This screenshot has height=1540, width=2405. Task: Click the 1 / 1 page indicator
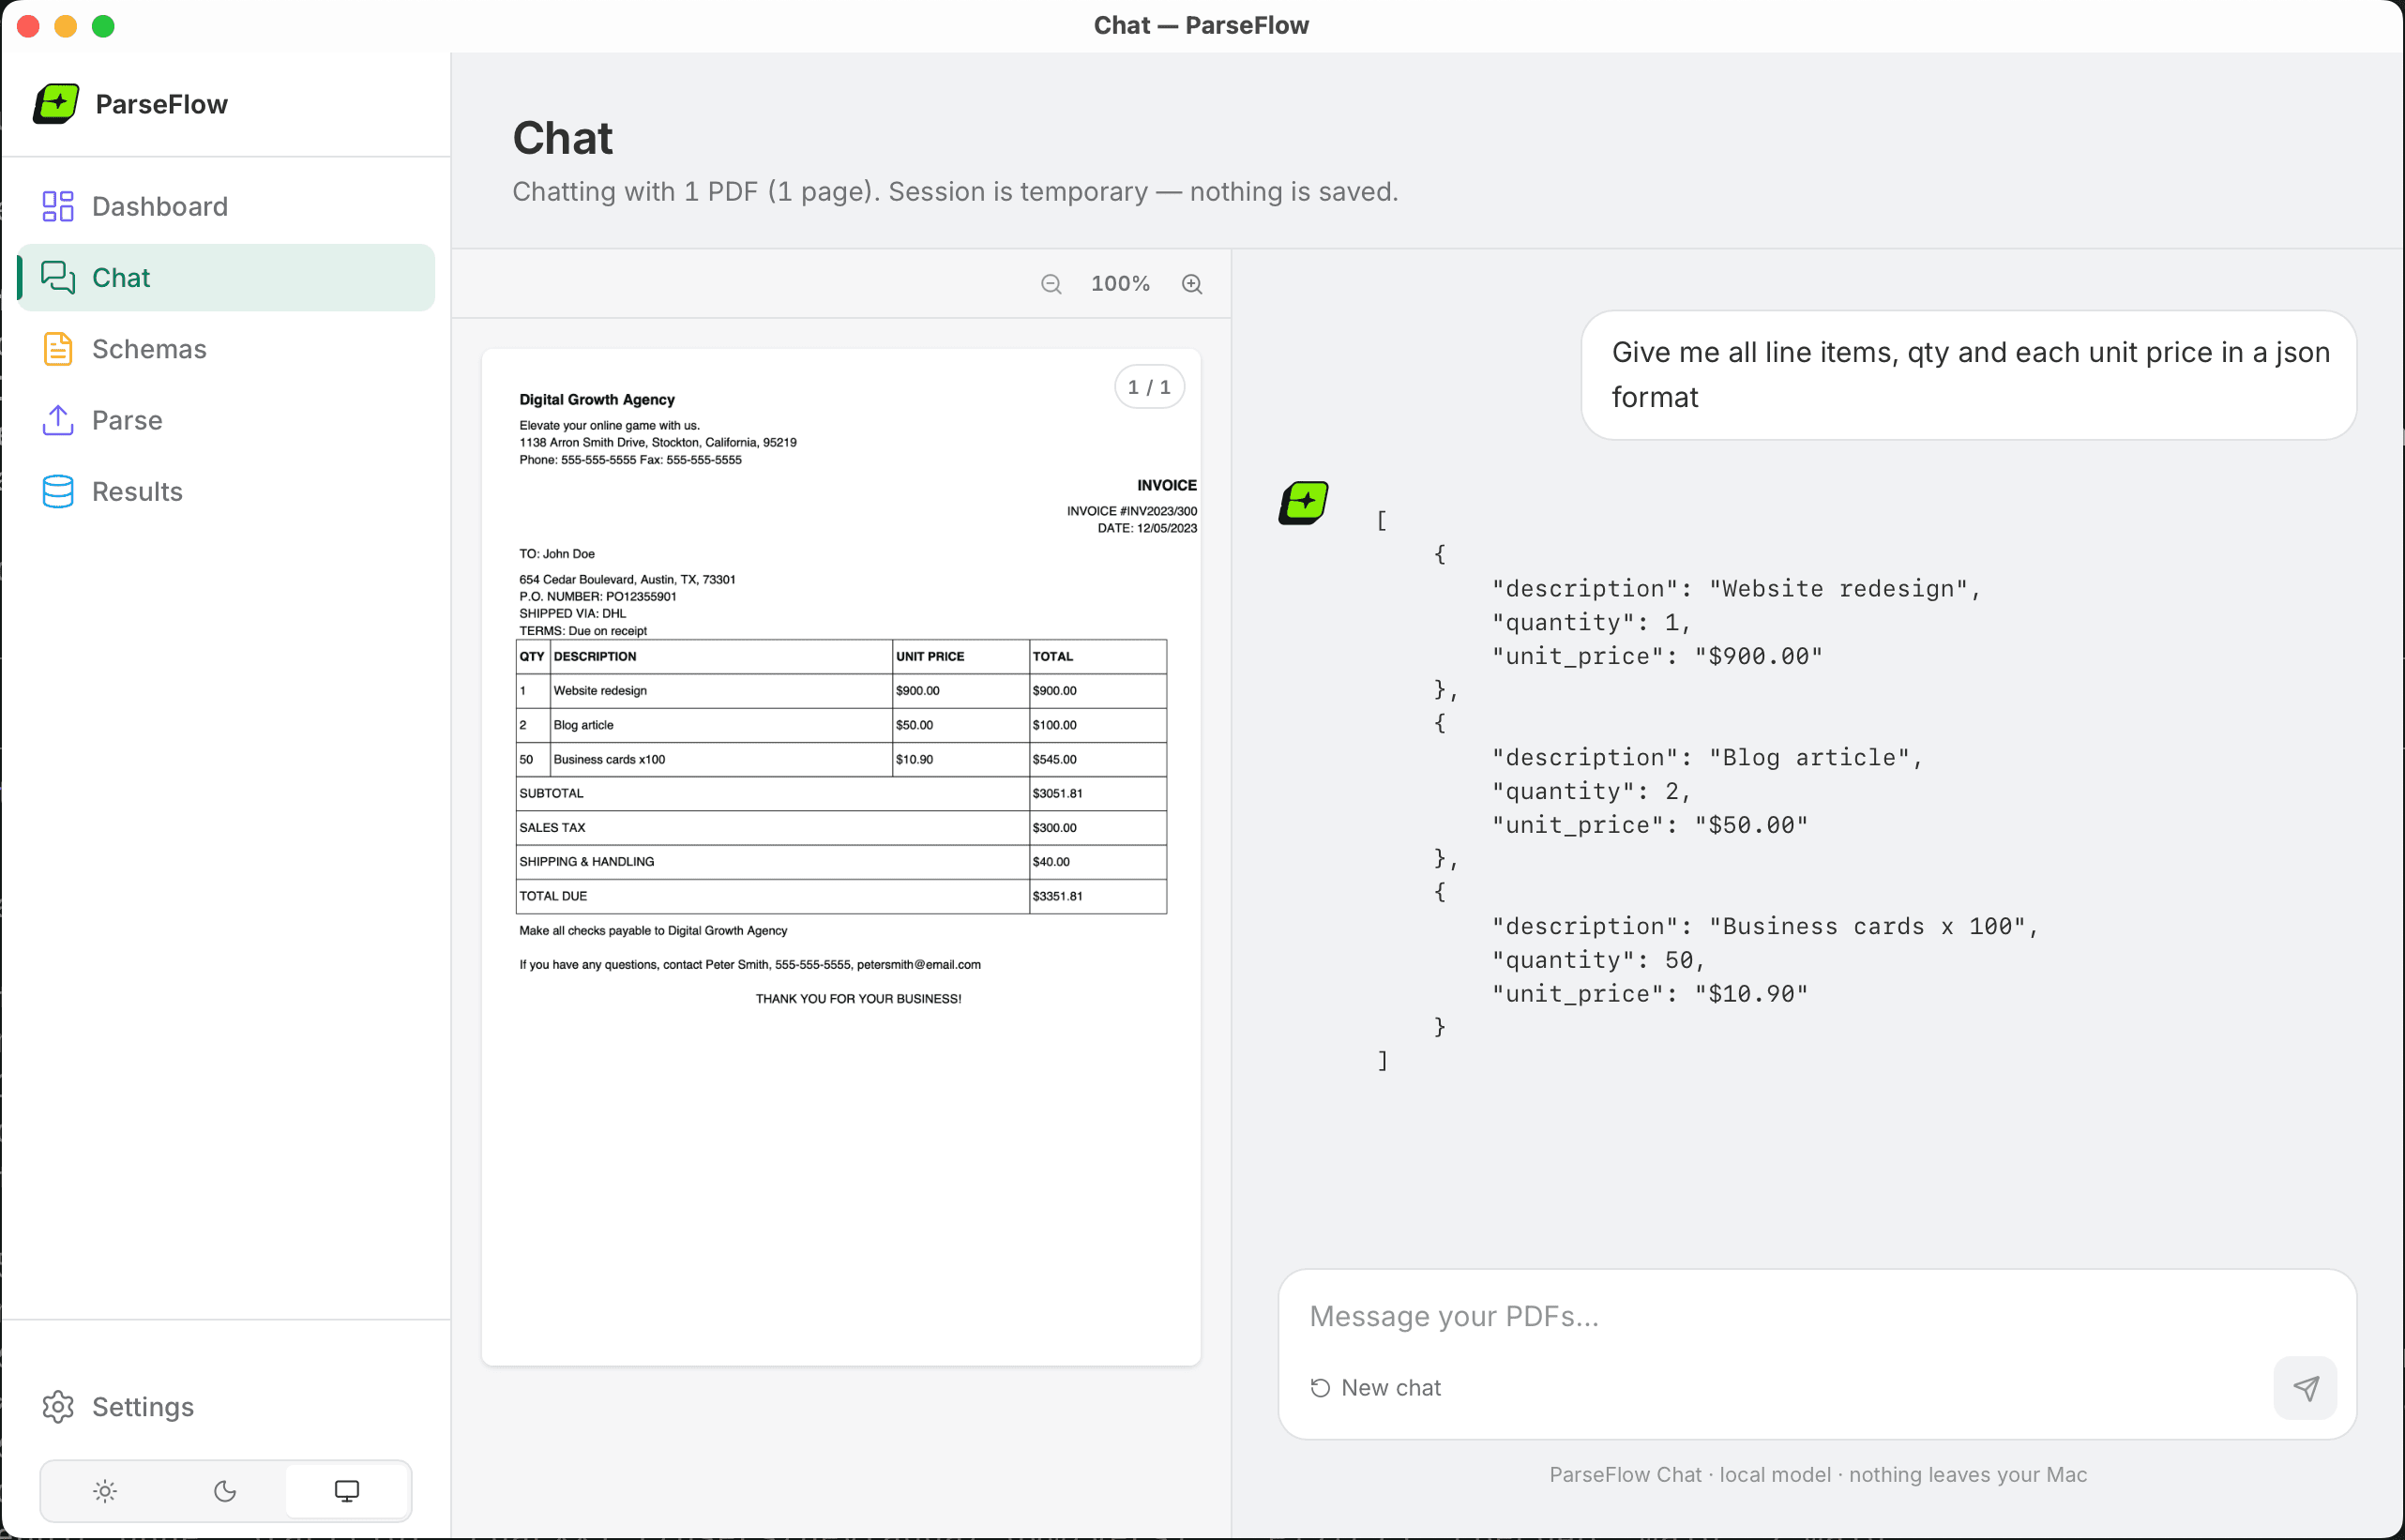point(1149,387)
